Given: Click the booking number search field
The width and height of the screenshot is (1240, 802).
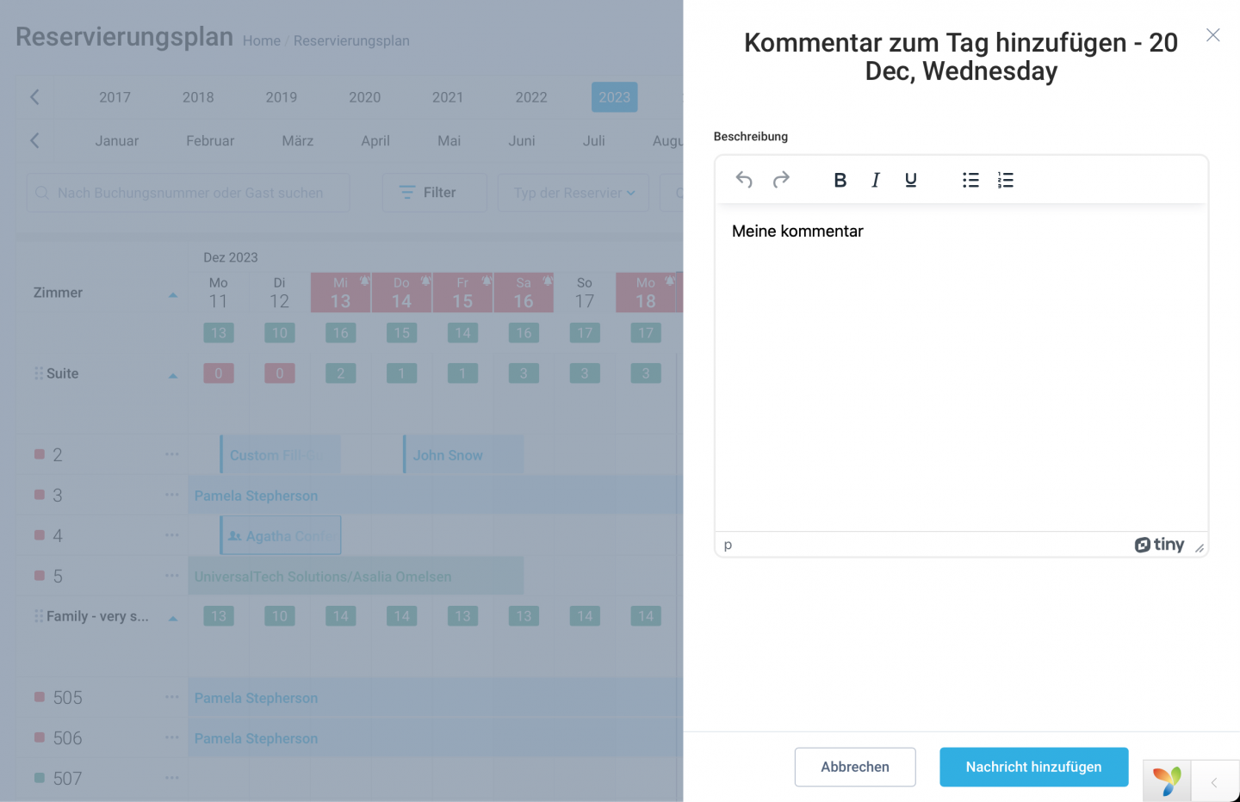Looking at the screenshot, I should (x=188, y=193).
